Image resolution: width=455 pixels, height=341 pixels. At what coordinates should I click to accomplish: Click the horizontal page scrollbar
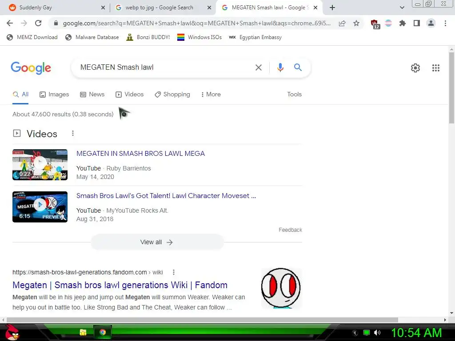(x=202, y=320)
